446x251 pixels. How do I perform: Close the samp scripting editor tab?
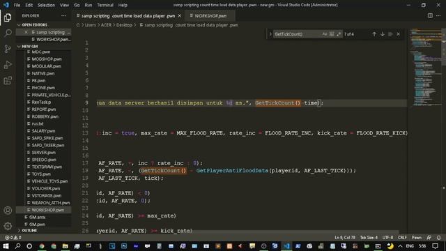[x=180, y=16]
